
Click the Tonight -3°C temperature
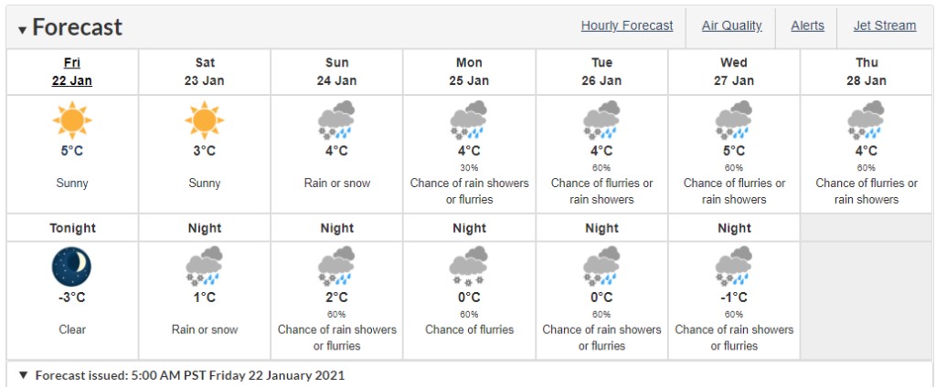coord(72,298)
